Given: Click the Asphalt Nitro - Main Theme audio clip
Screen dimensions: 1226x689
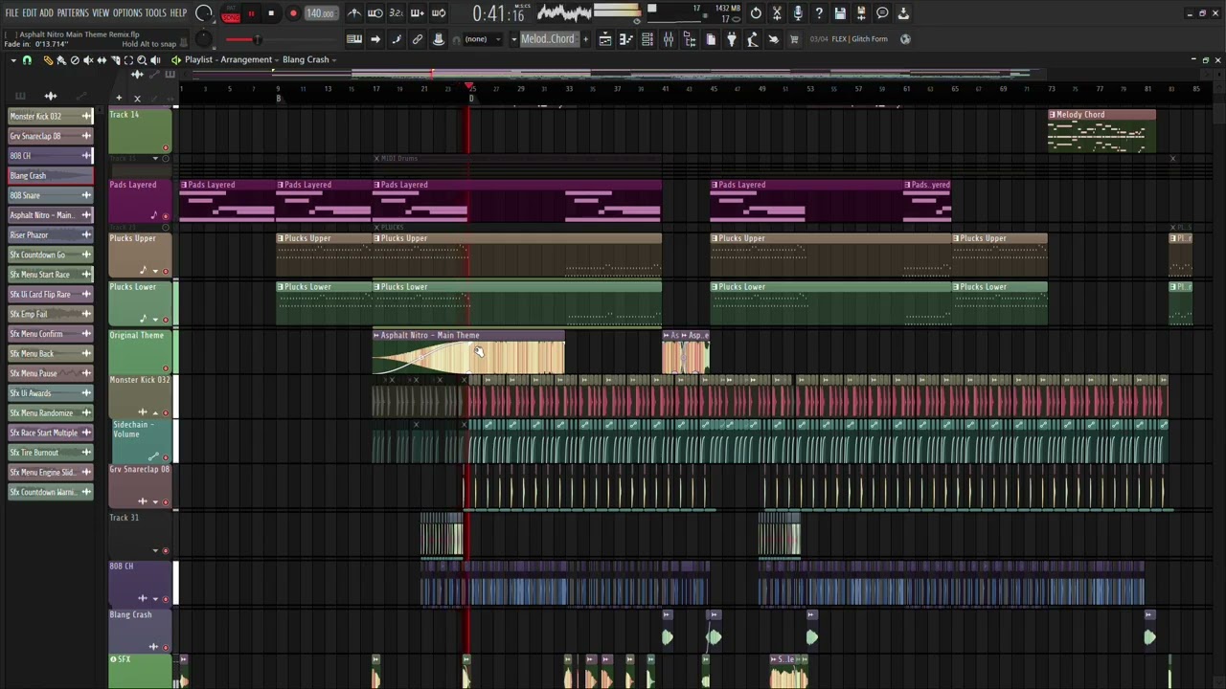Looking at the screenshot, I should click(468, 352).
